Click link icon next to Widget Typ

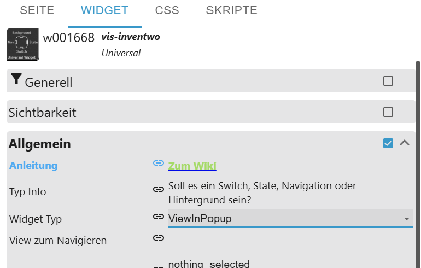(x=159, y=217)
